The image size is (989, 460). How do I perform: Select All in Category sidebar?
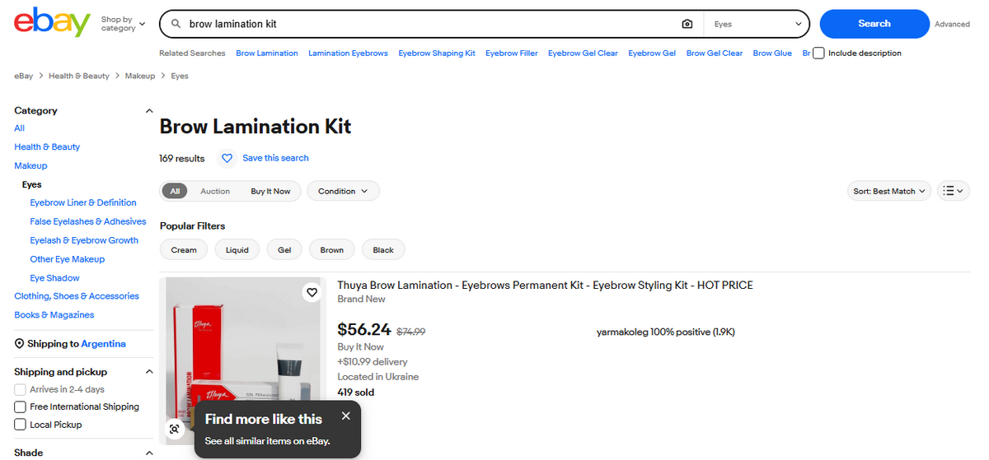point(19,128)
